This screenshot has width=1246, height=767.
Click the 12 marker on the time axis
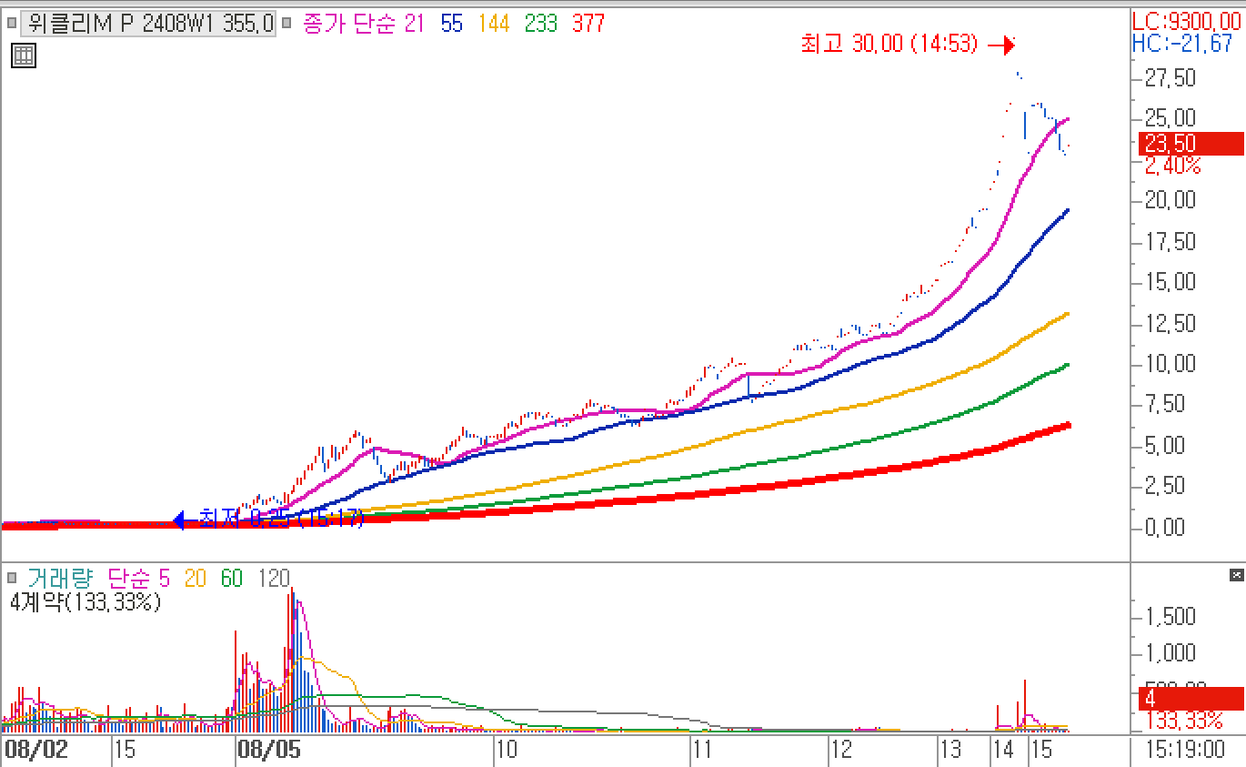(x=841, y=750)
